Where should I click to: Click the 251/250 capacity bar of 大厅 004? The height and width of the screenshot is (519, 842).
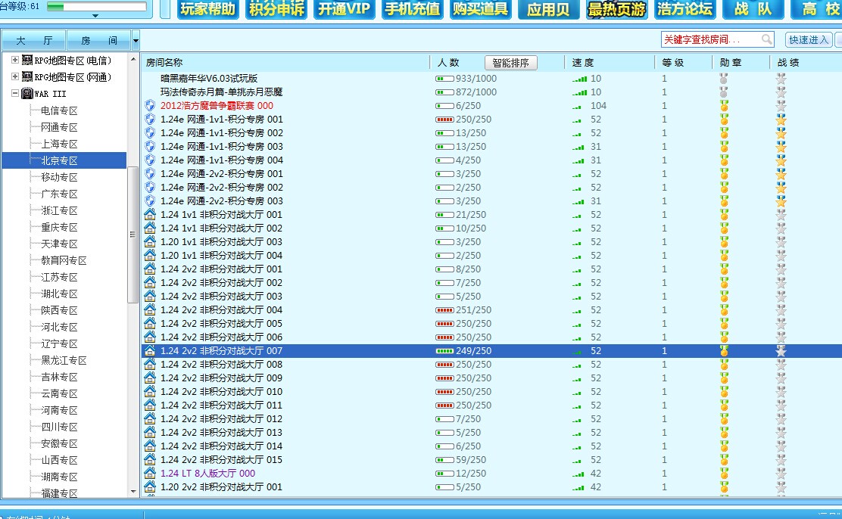[444, 309]
